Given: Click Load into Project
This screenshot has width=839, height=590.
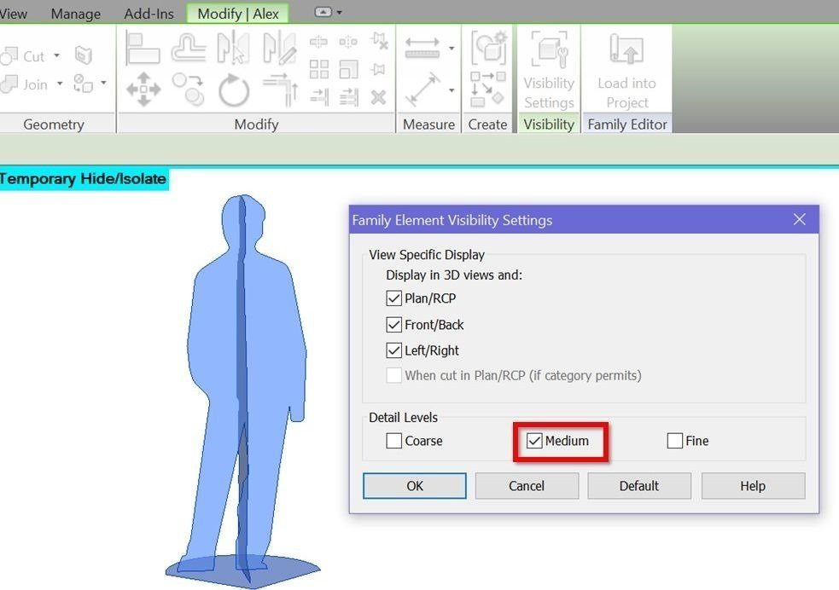Looking at the screenshot, I should 626,70.
